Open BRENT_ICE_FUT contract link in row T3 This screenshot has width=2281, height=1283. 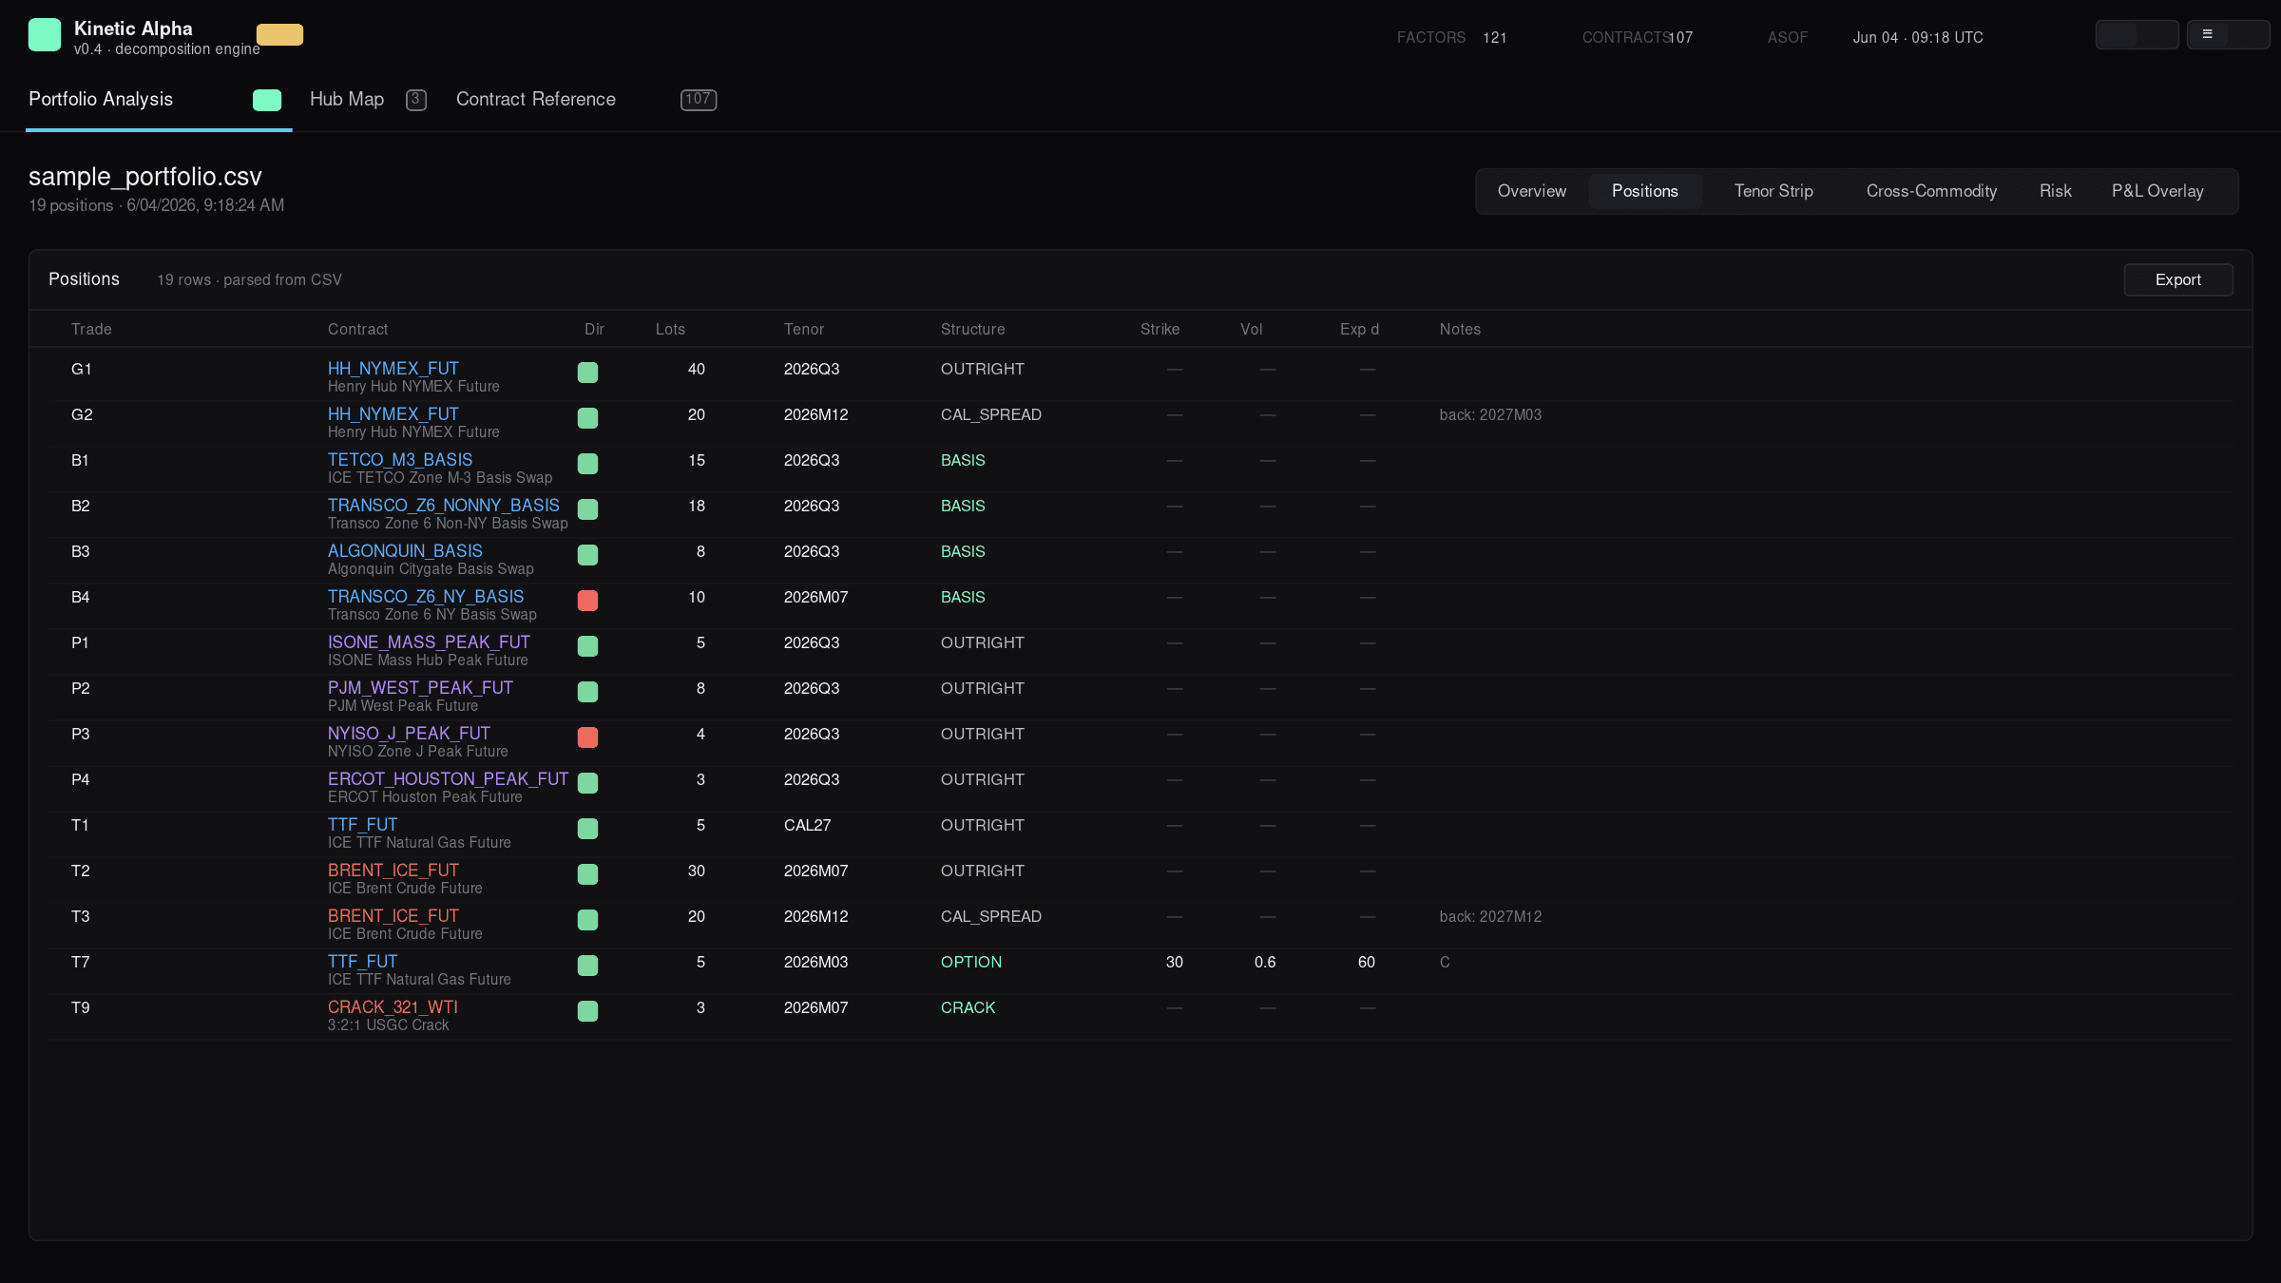tap(393, 916)
